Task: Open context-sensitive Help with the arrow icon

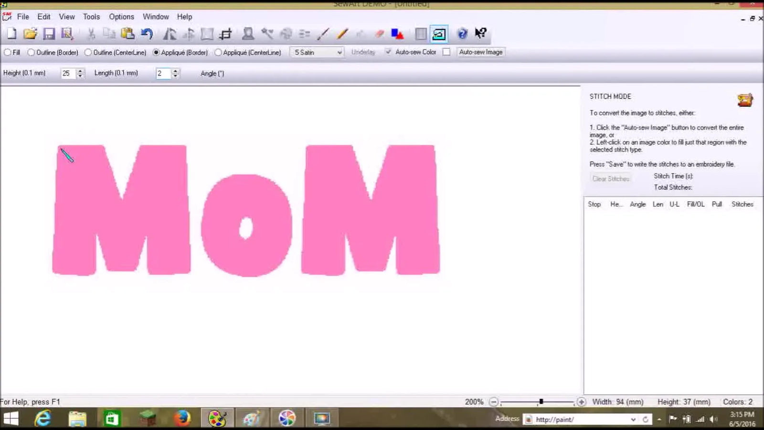Action: tap(480, 33)
